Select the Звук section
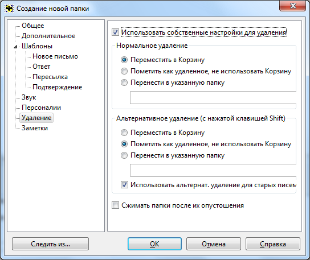 [x=29, y=97]
